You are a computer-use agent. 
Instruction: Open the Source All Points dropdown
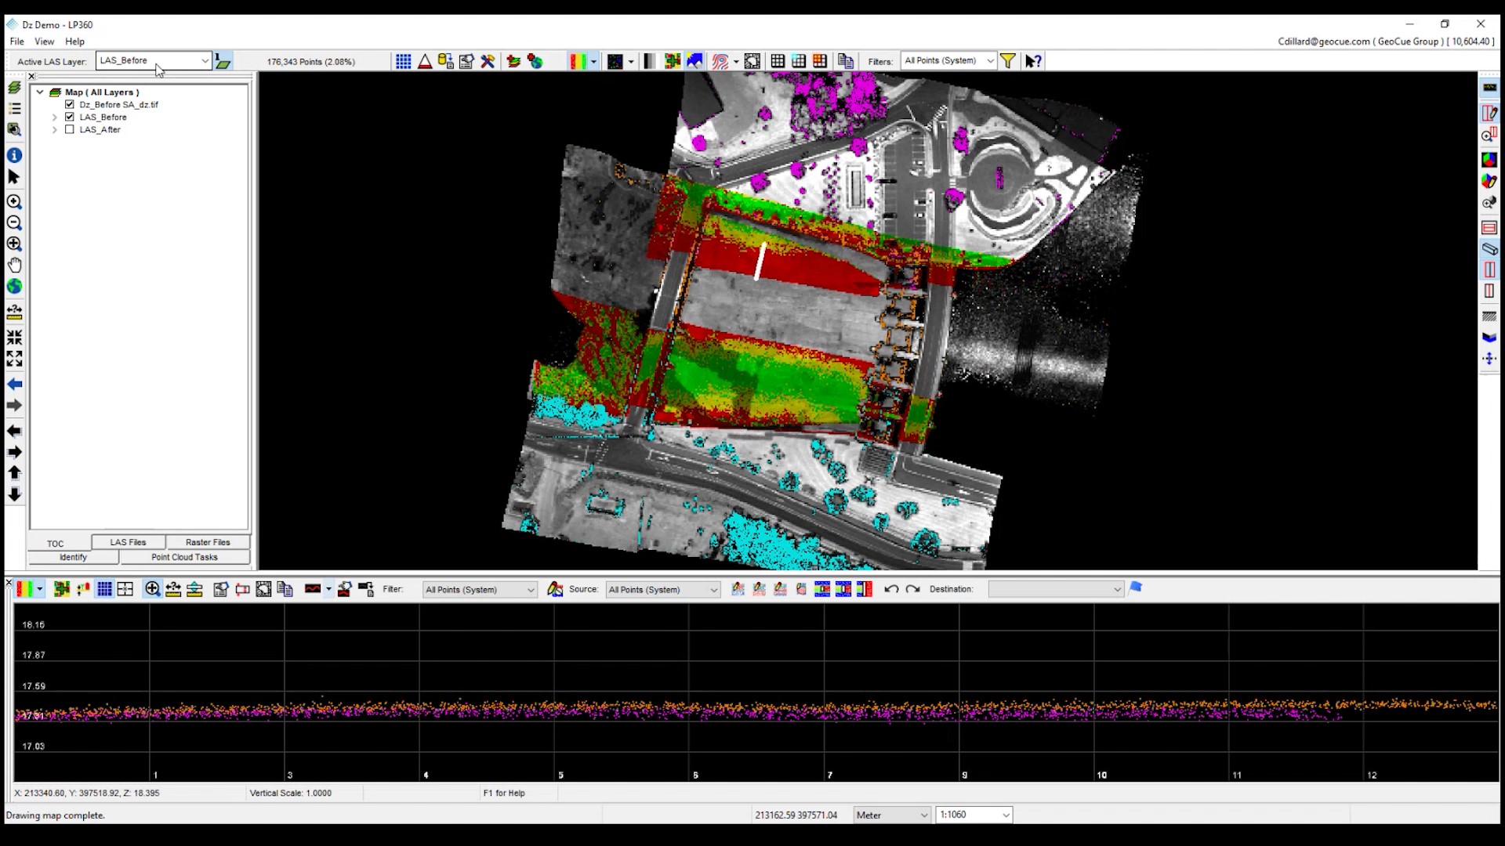[x=713, y=590]
